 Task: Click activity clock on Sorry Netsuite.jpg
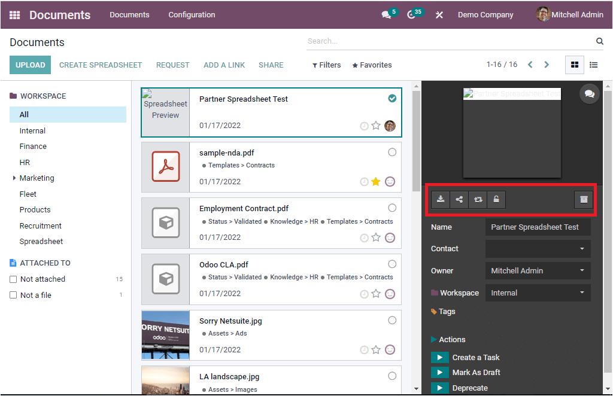tap(364, 350)
